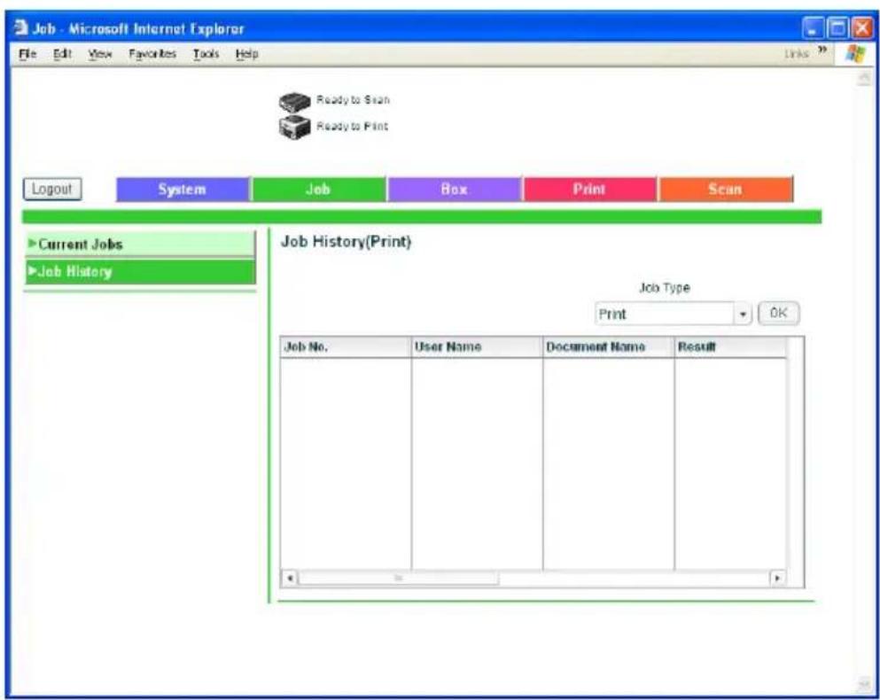Click the Job History(Print) heading
880x700 pixels.
point(347,241)
